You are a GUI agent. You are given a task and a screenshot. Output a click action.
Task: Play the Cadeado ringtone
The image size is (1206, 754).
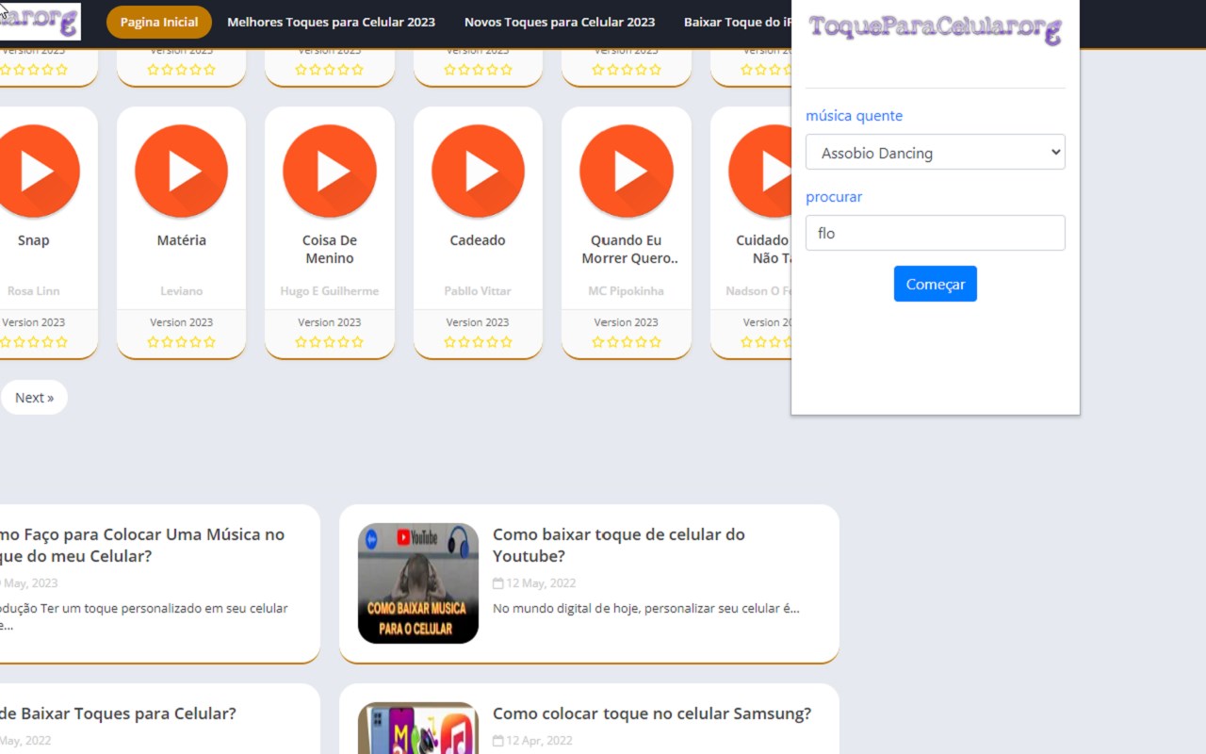pos(478,172)
